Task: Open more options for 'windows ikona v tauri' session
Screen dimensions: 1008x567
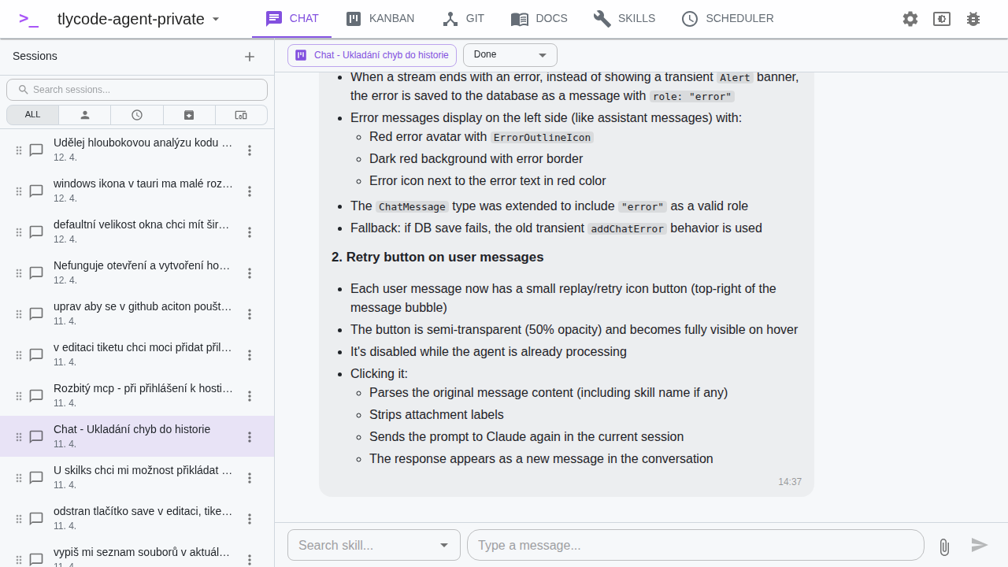Action: [250, 191]
